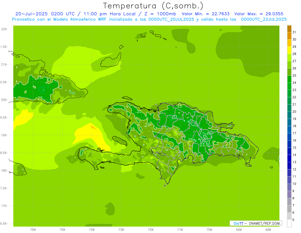The image size is (301, 233).
Task: Click the "71W" longitude axis label
Action: pyautogui.click(x=180, y=229)
